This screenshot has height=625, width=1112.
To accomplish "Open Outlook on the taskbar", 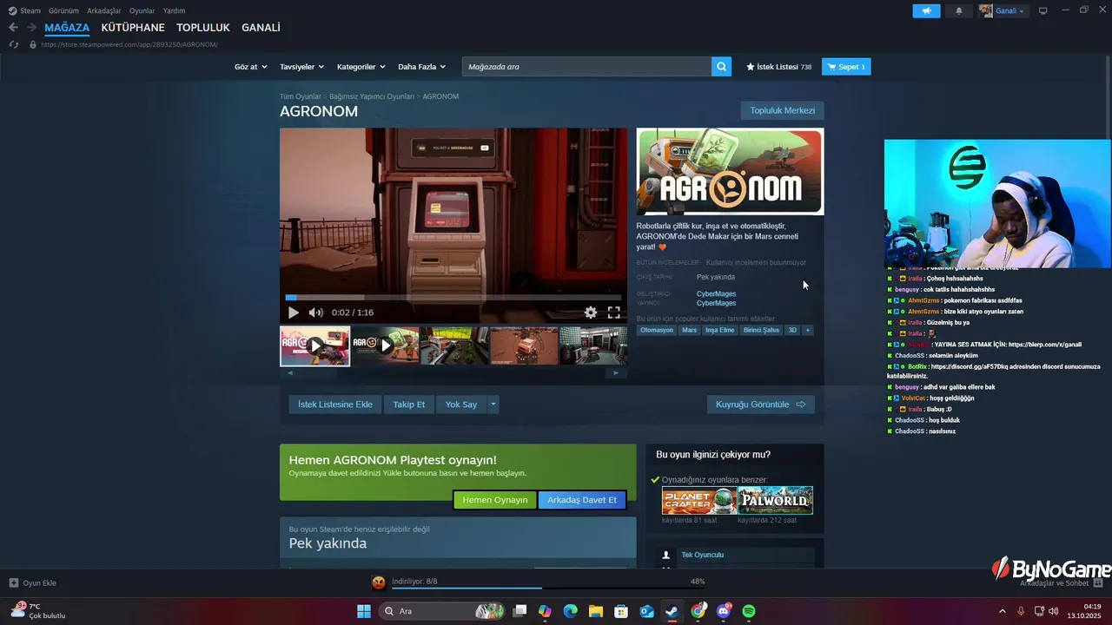I will pos(647,611).
